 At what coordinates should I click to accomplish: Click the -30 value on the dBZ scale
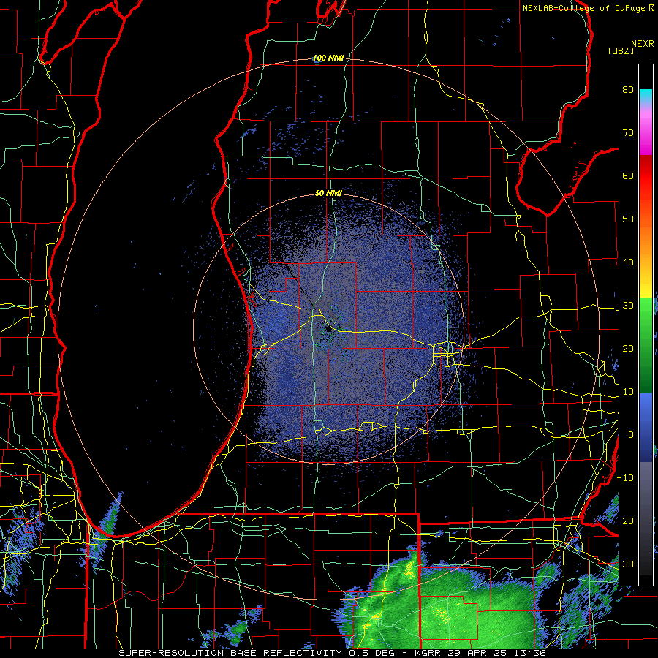pos(625,564)
